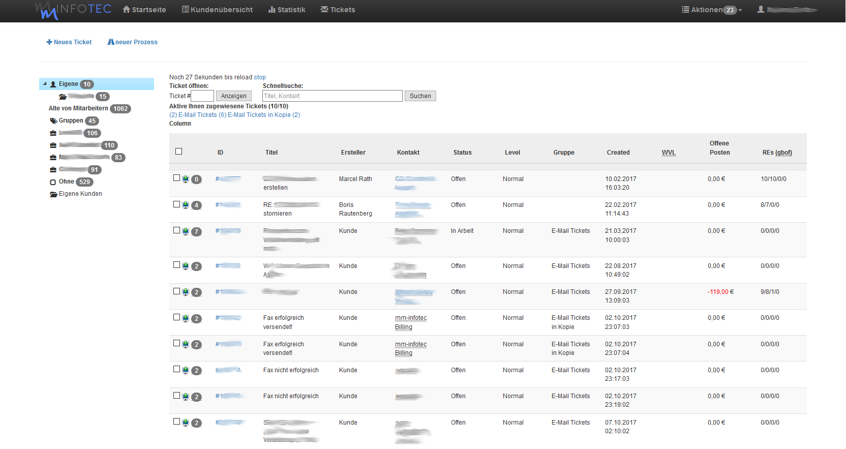Click the Titel column header
846x449 pixels.
click(271, 153)
